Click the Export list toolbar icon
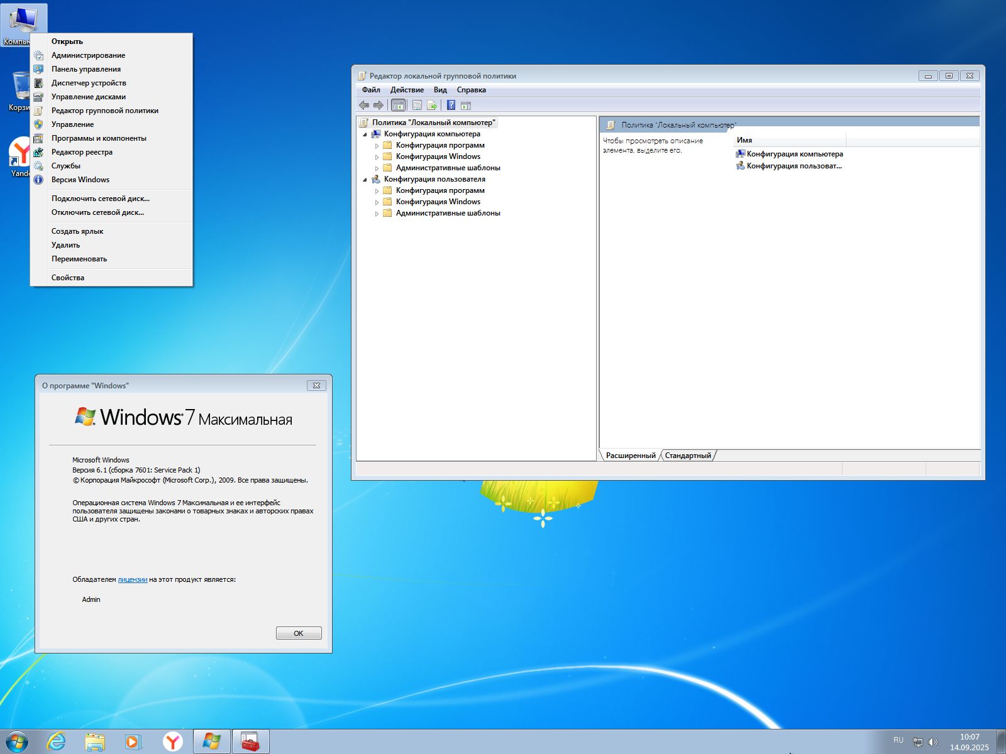 432,105
